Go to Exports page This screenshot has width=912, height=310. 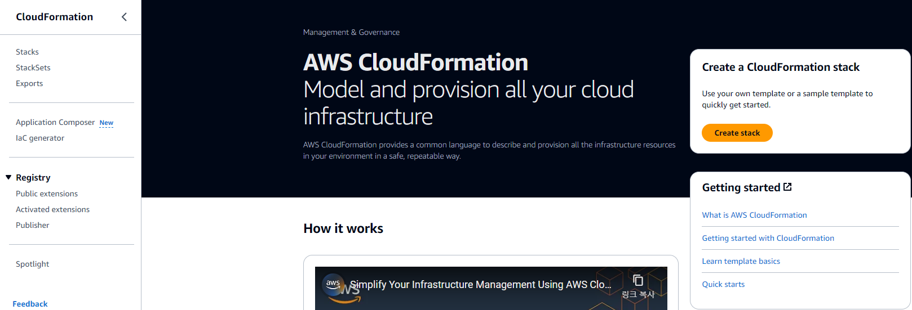pos(29,83)
